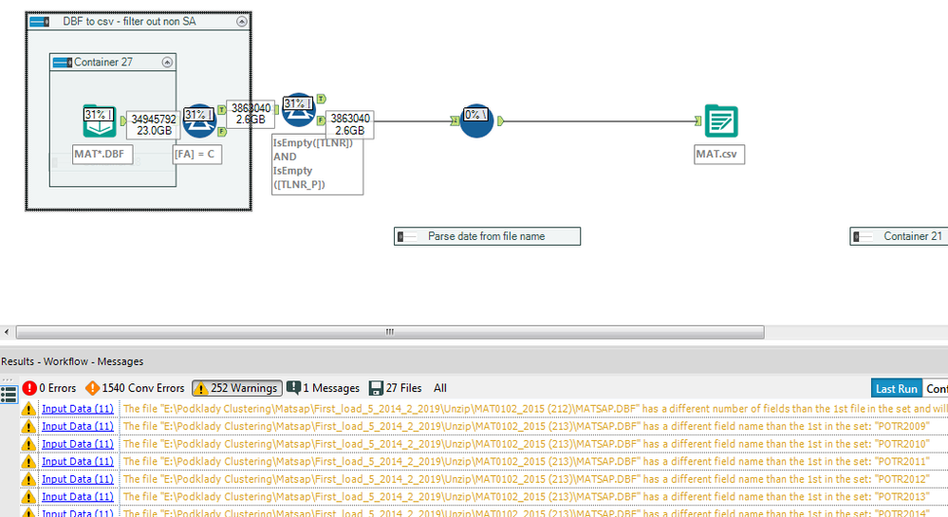Open Input Data (11) link for POTR2012 warning
The image size is (948, 517).
pos(78,479)
